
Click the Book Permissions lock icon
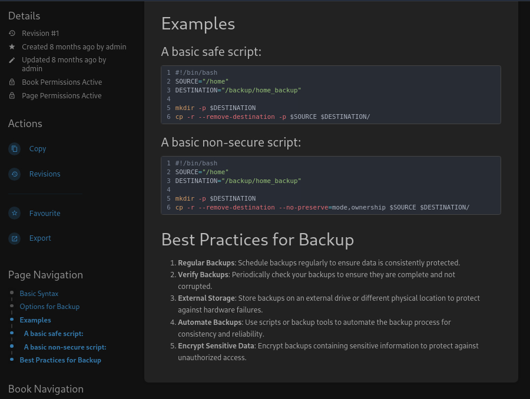point(12,82)
